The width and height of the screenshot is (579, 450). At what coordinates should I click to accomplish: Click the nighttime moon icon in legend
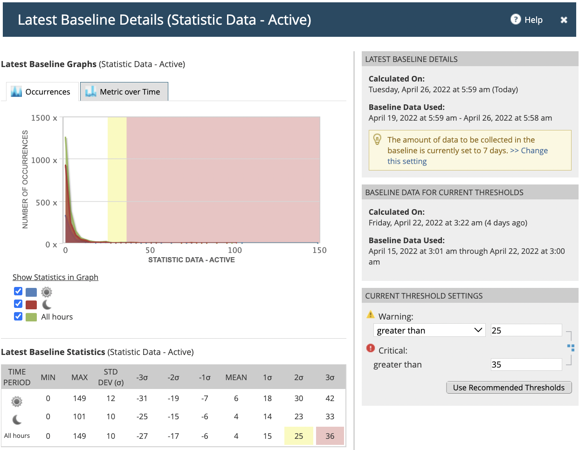coord(47,305)
